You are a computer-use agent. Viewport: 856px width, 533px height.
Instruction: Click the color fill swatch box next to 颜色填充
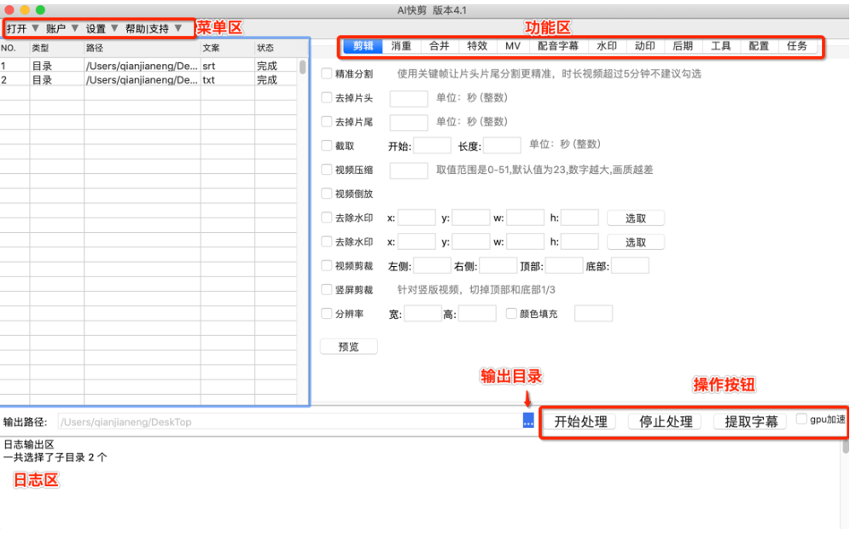(x=593, y=314)
